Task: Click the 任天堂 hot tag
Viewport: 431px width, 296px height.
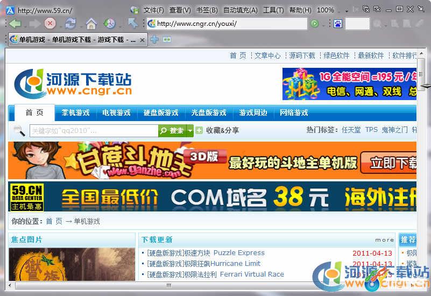Action: coord(351,130)
